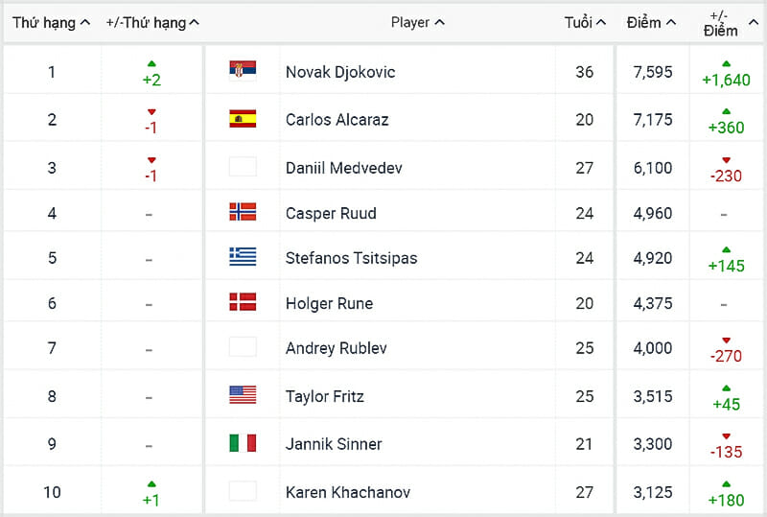
Task: Click the Norway flag beside Casper Ruud
Action: pyautogui.click(x=243, y=212)
